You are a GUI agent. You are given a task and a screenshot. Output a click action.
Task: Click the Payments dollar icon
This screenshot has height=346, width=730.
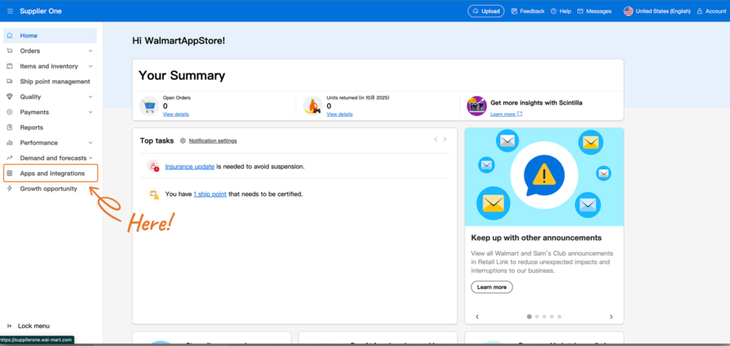[x=10, y=112]
